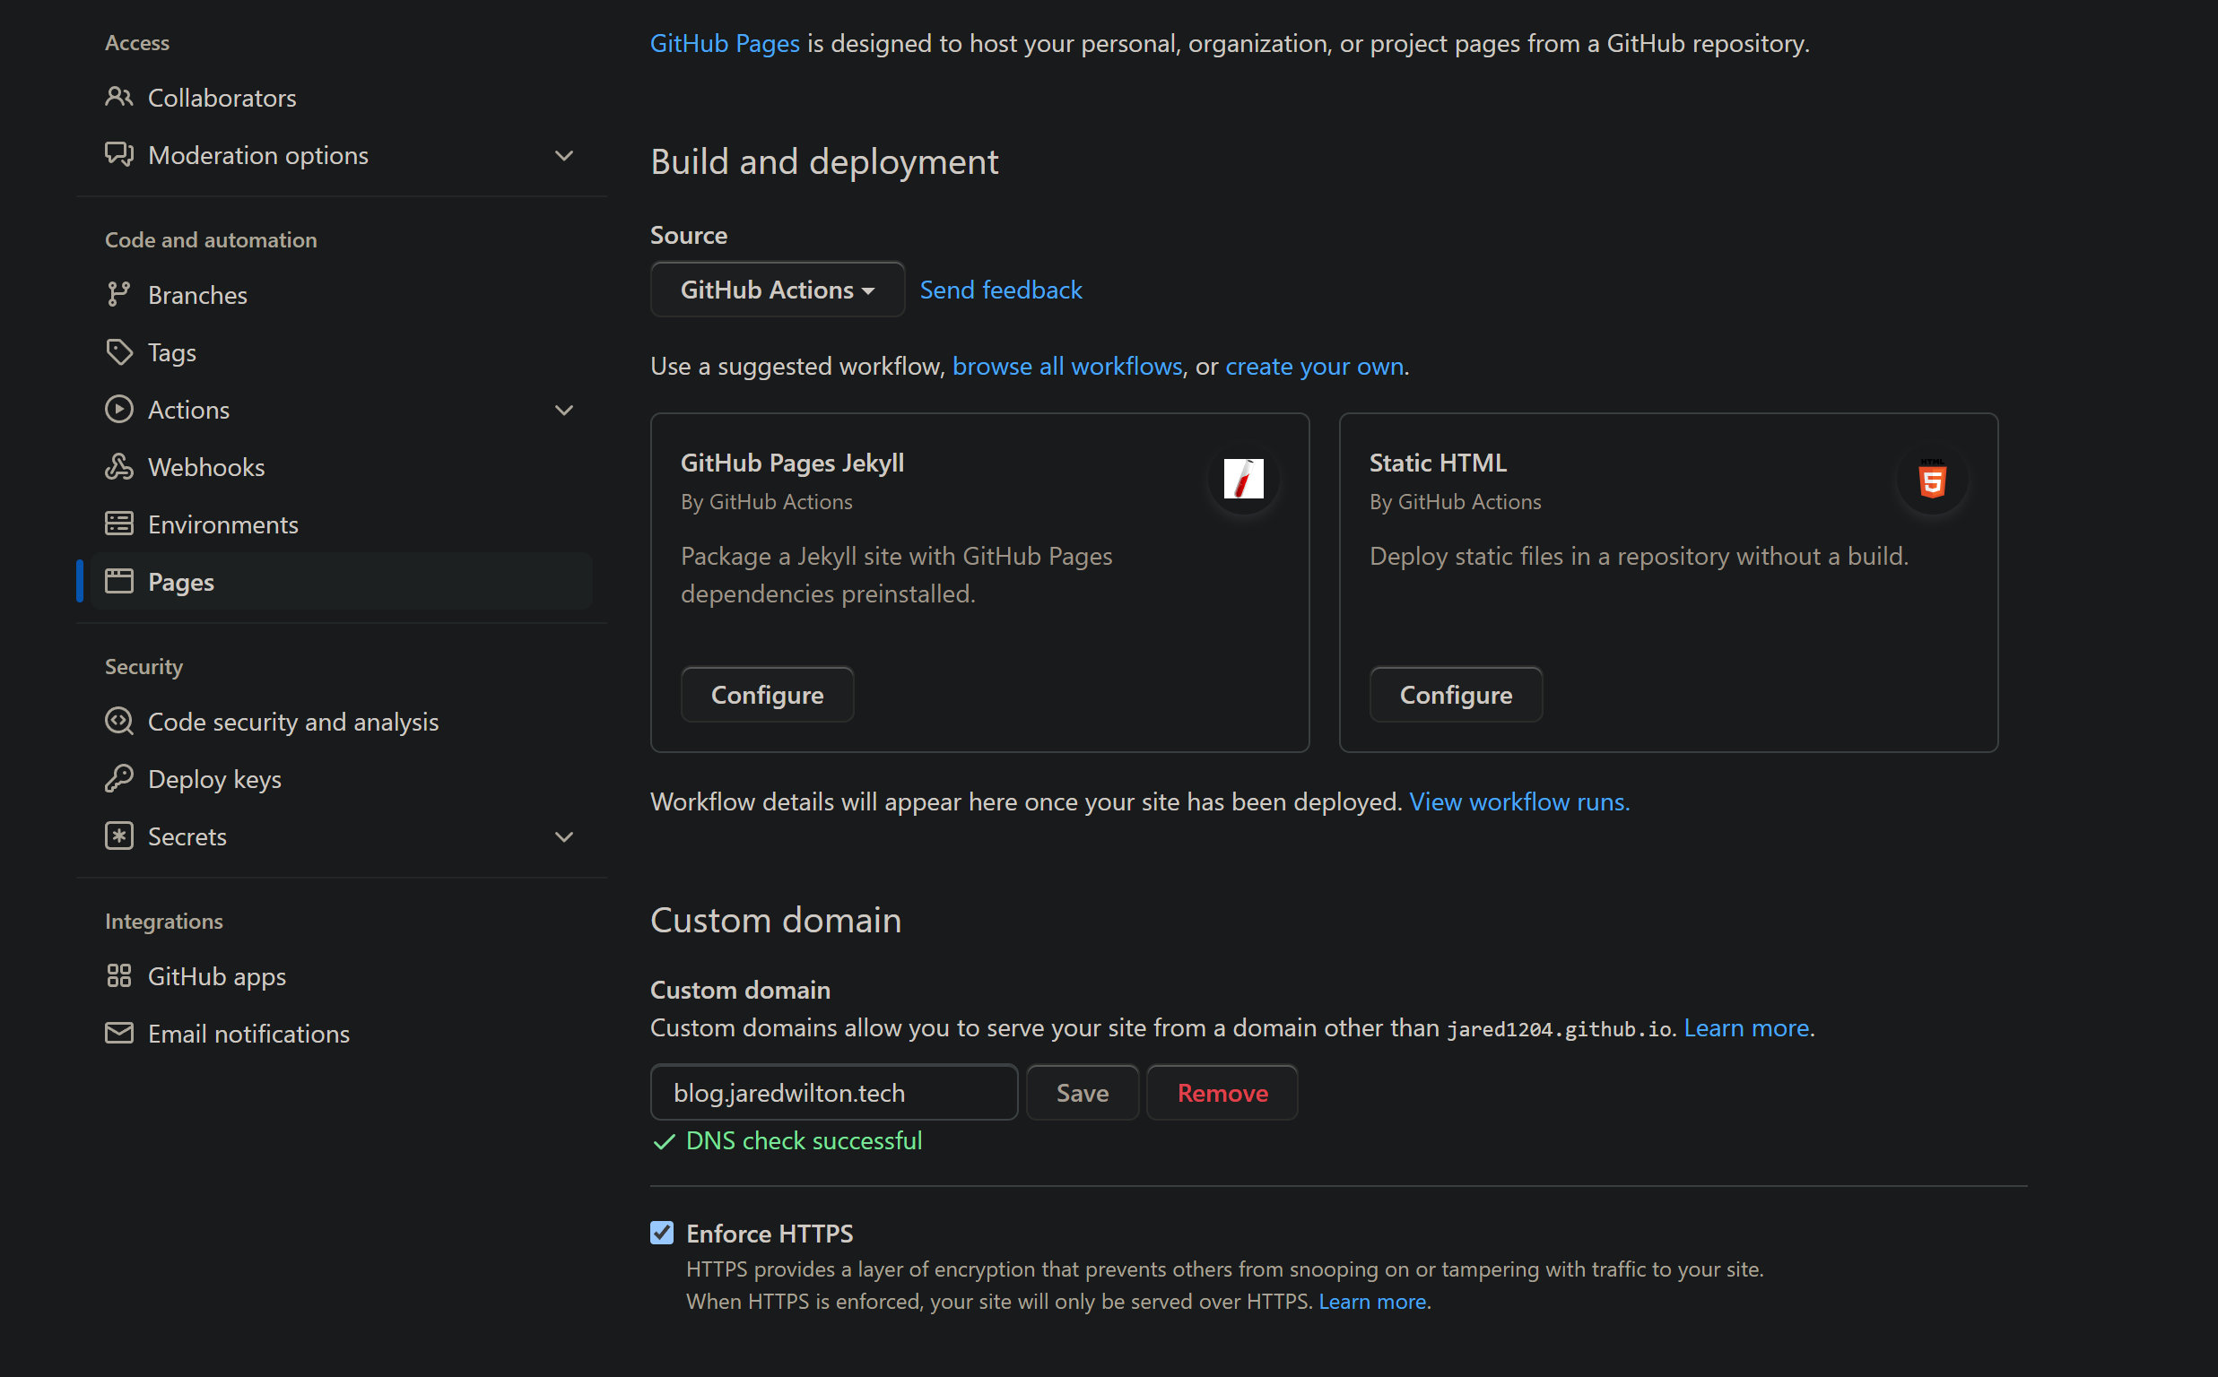Viewport: 2218px width, 1377px height.
Task: Uncheck the Enforce HTTPS checkbox
Action: 662,1232
